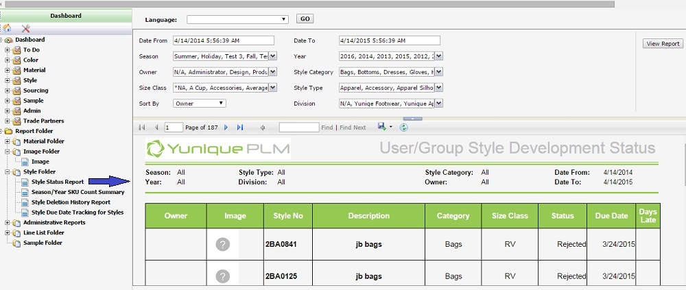Expand the Admin tree node

pyautogui.click(x=7, y=110)
